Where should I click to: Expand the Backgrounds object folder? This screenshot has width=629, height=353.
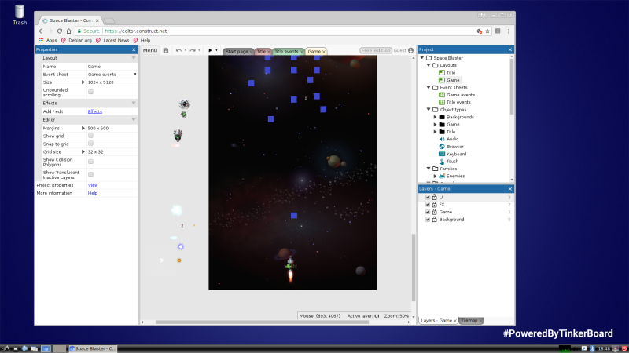point(436,117)
